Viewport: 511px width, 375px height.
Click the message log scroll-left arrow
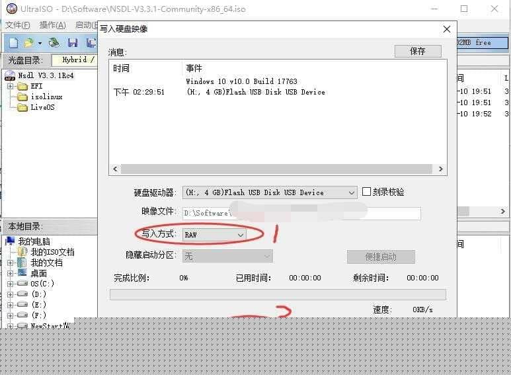[115, 169]
